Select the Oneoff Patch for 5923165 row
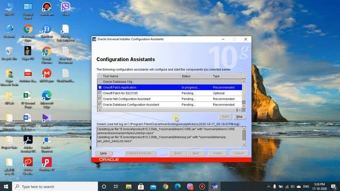 tap(170, 93)
